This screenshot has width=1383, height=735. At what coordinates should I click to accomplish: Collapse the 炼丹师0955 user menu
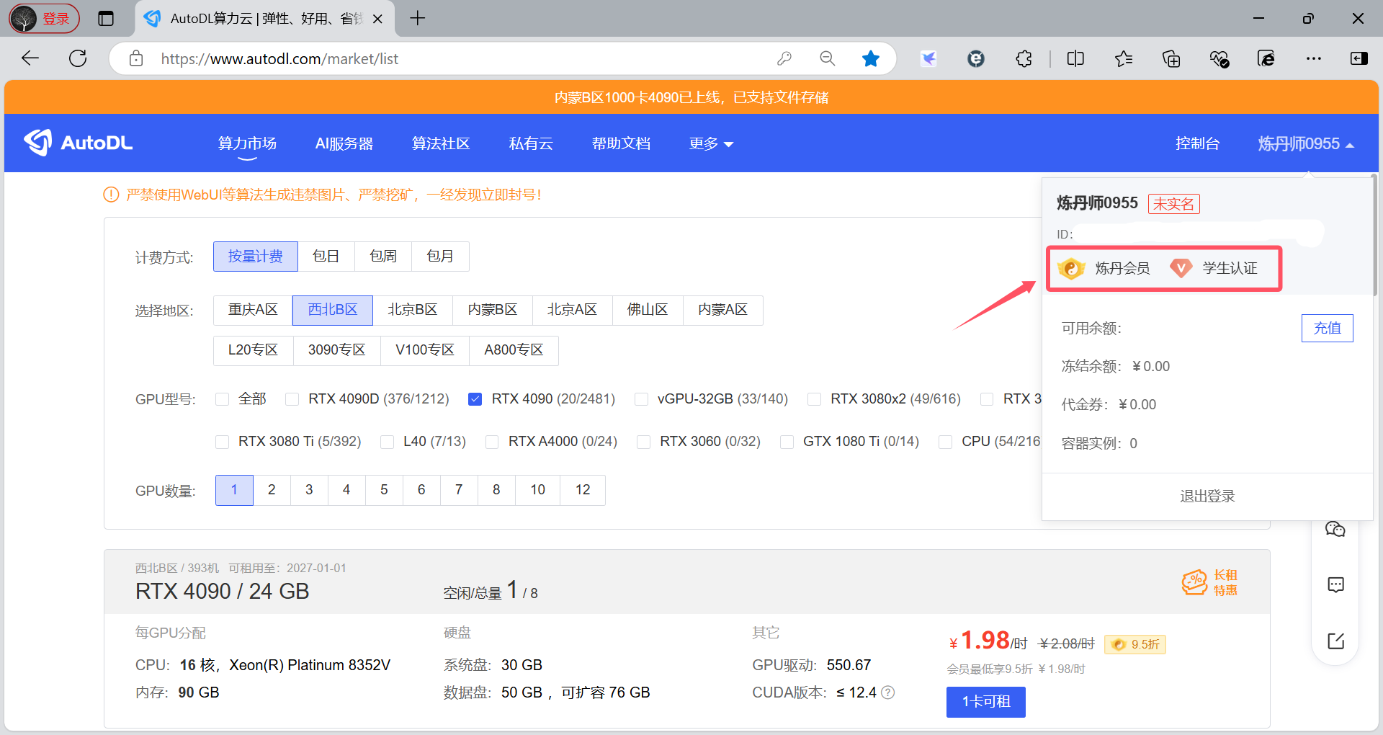coord(1305,143)
